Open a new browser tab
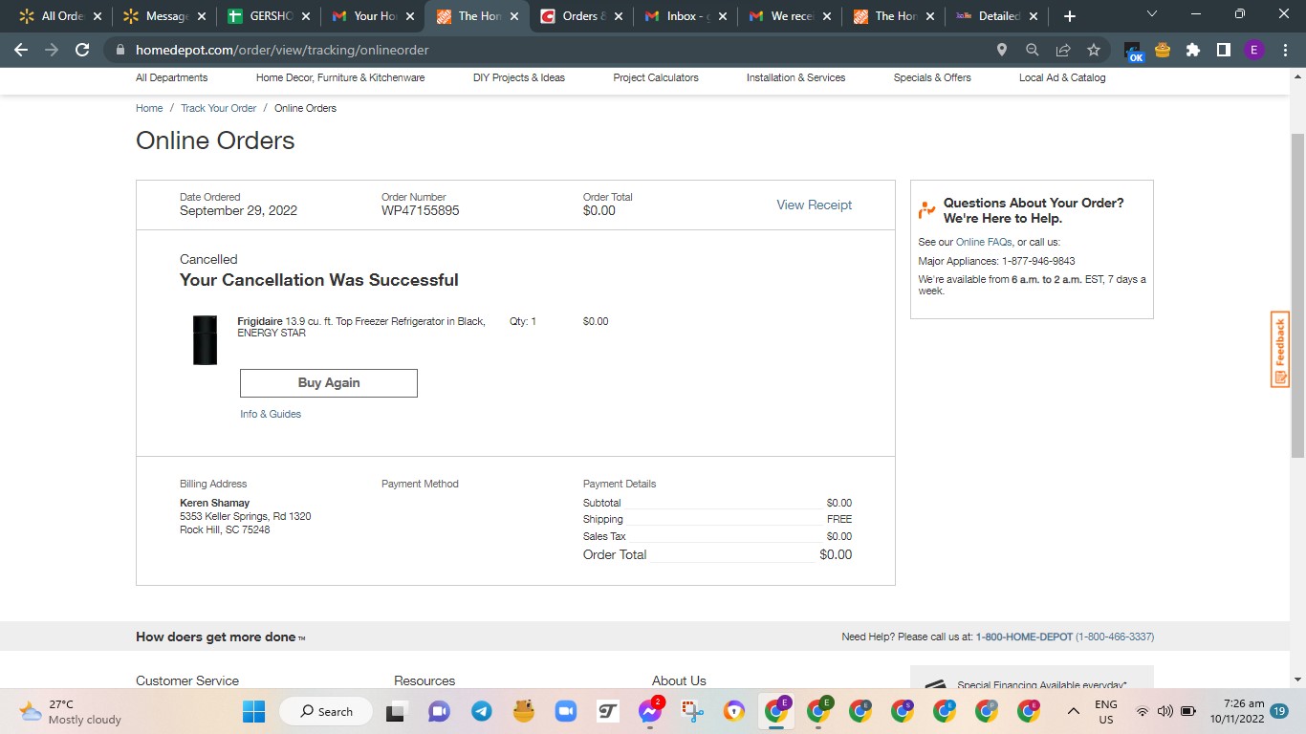This screenshot has width=1306, height=734. point(1070,16)
